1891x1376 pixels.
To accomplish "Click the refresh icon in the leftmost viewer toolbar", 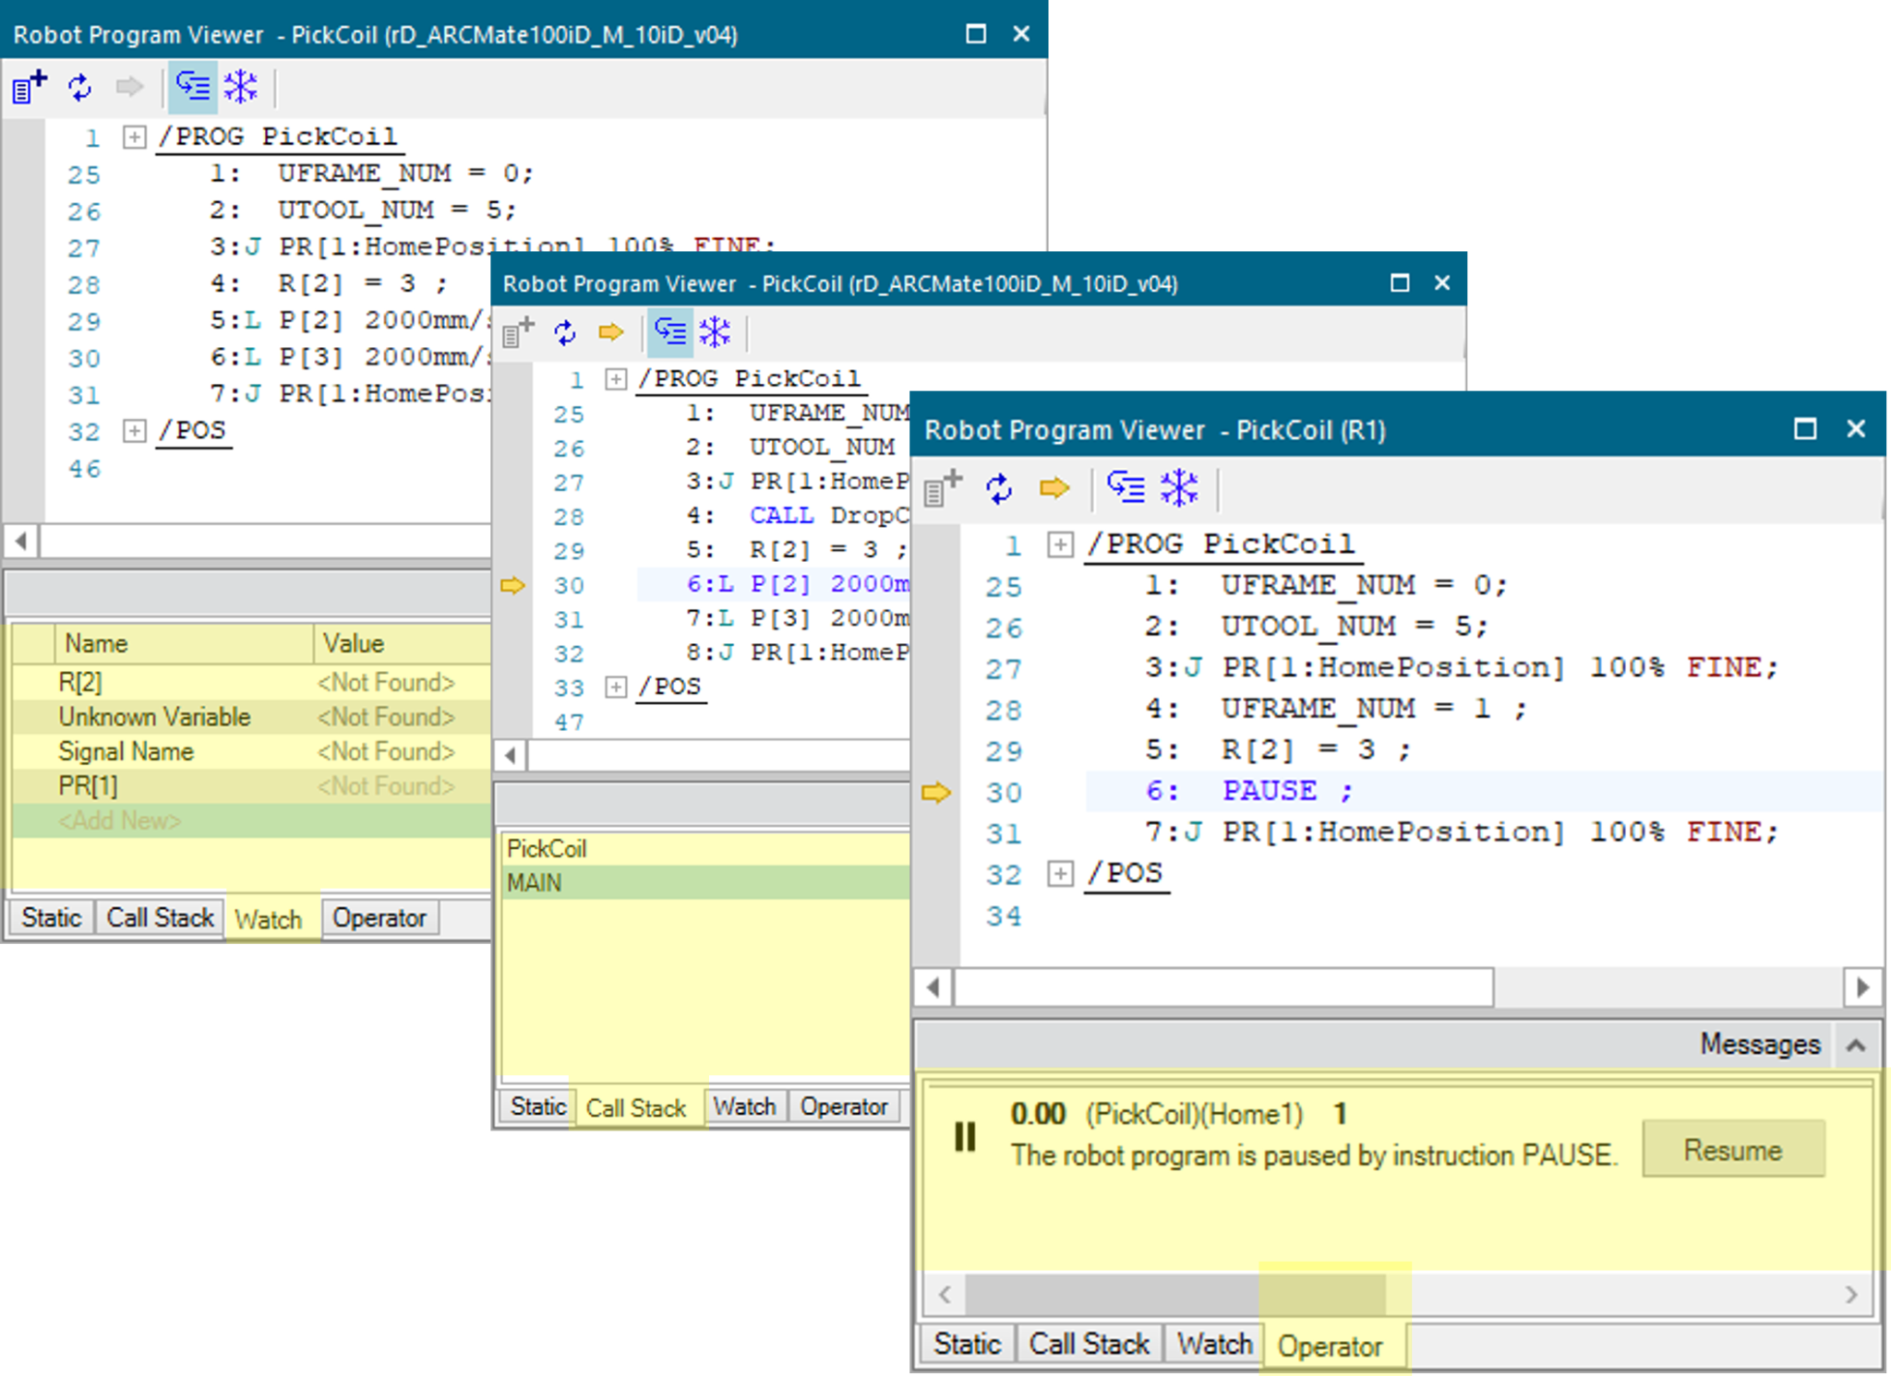I will pyautogui.click(x=80, y=88).
